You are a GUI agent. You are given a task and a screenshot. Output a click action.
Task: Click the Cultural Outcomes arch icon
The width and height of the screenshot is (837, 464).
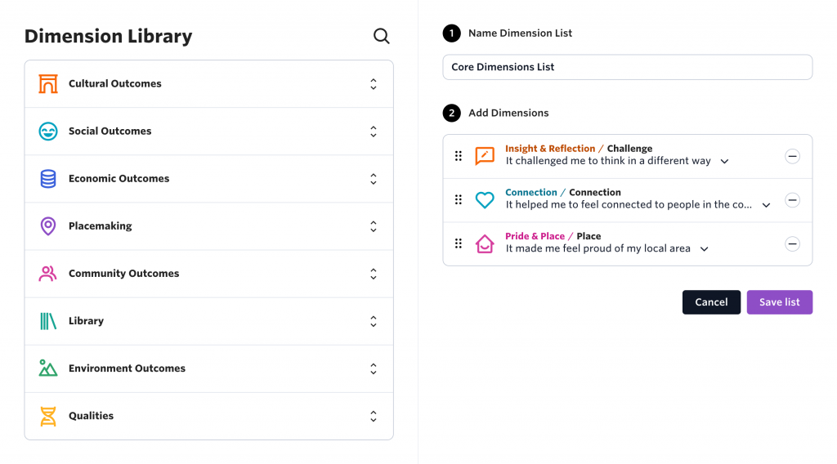click(48, 84)
